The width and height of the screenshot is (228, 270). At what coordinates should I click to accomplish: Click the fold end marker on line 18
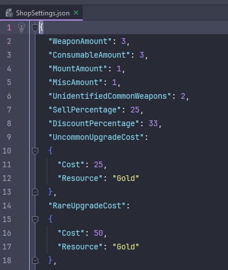click(35, 260)
